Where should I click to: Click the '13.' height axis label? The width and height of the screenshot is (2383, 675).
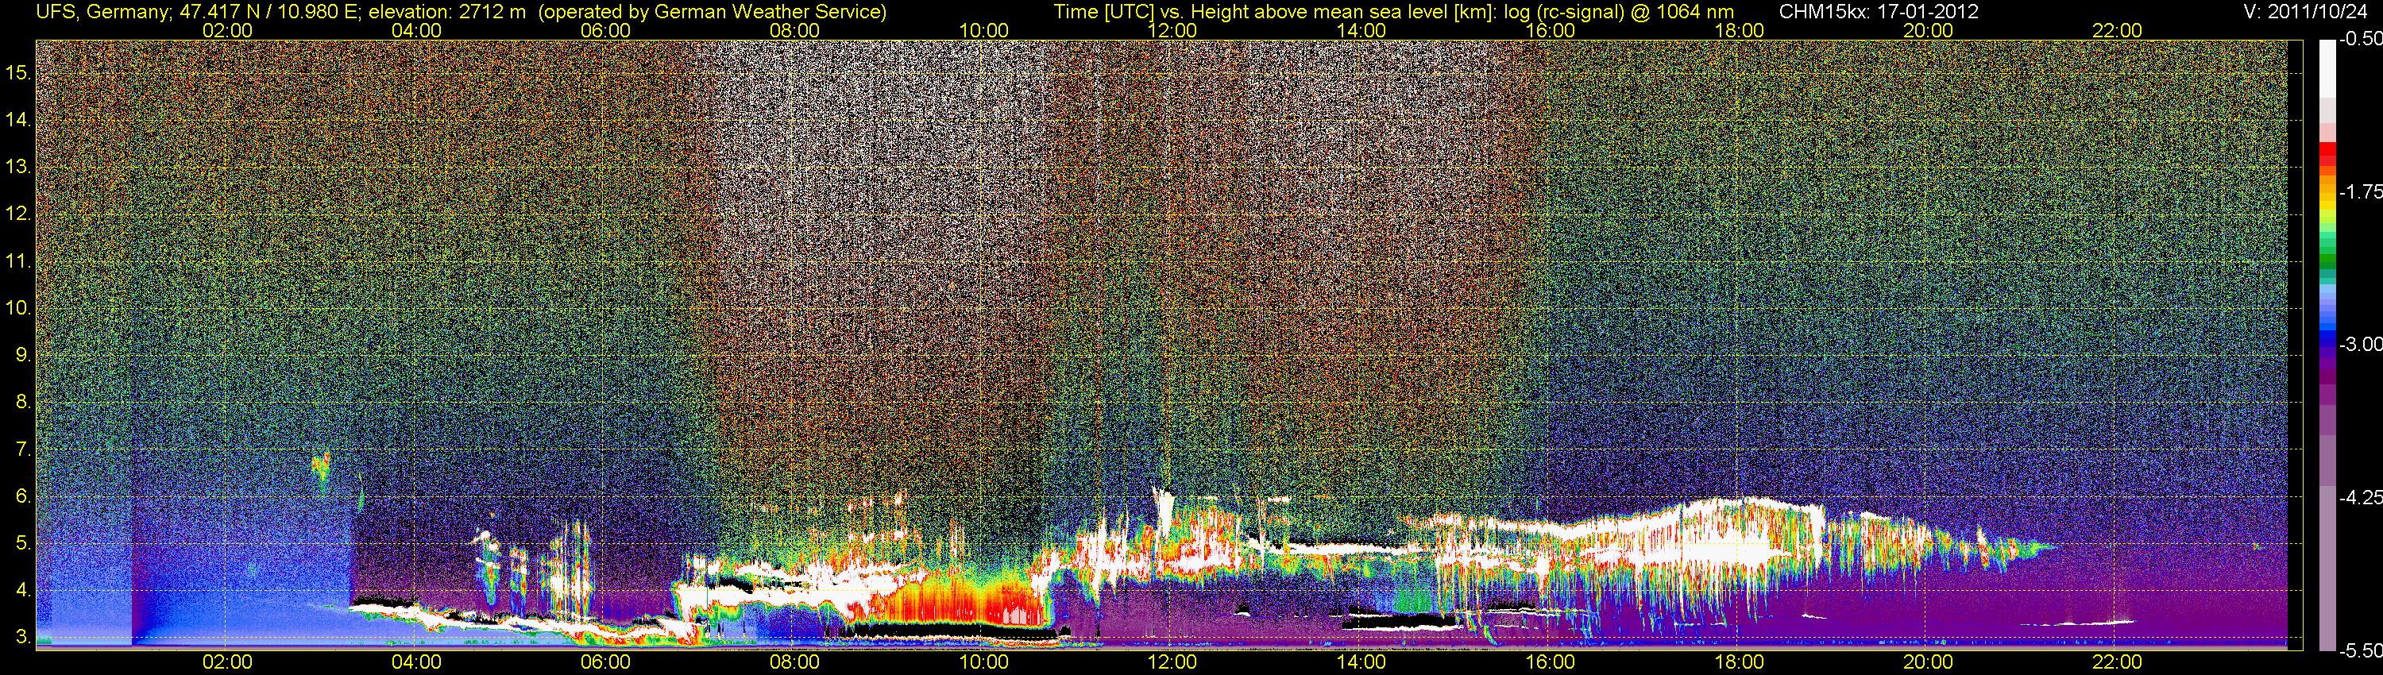[x=18, y=167]
